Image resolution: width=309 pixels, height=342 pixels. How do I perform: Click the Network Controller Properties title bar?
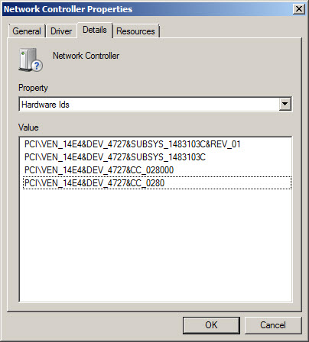(x=148, y=9)
